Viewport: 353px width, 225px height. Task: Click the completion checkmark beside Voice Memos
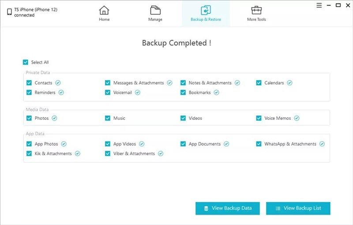(x=297, y=118)
